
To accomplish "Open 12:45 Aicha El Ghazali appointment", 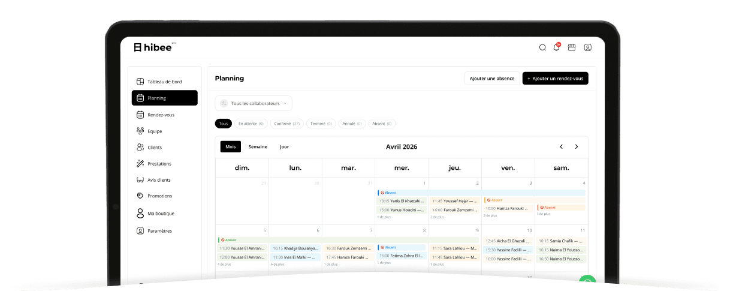I will 508,241.
